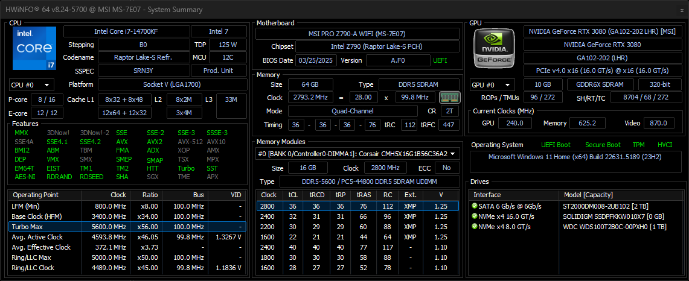Click green status icon beside NVMe x4 16.0 GT/s
This screenshot has height=281, width=689.
click(x=474, y=216)
